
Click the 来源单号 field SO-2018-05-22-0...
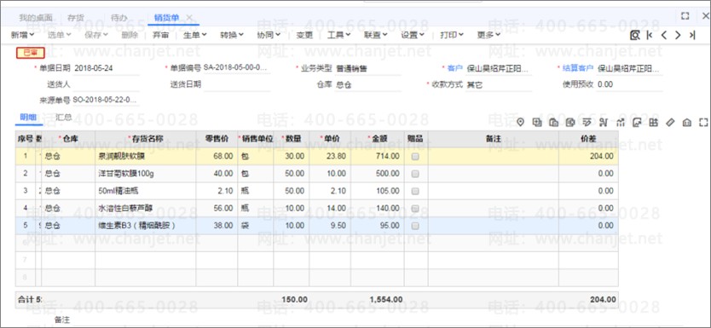tap(106, 100)
